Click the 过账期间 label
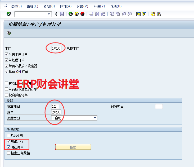 [x=117, y=107]
